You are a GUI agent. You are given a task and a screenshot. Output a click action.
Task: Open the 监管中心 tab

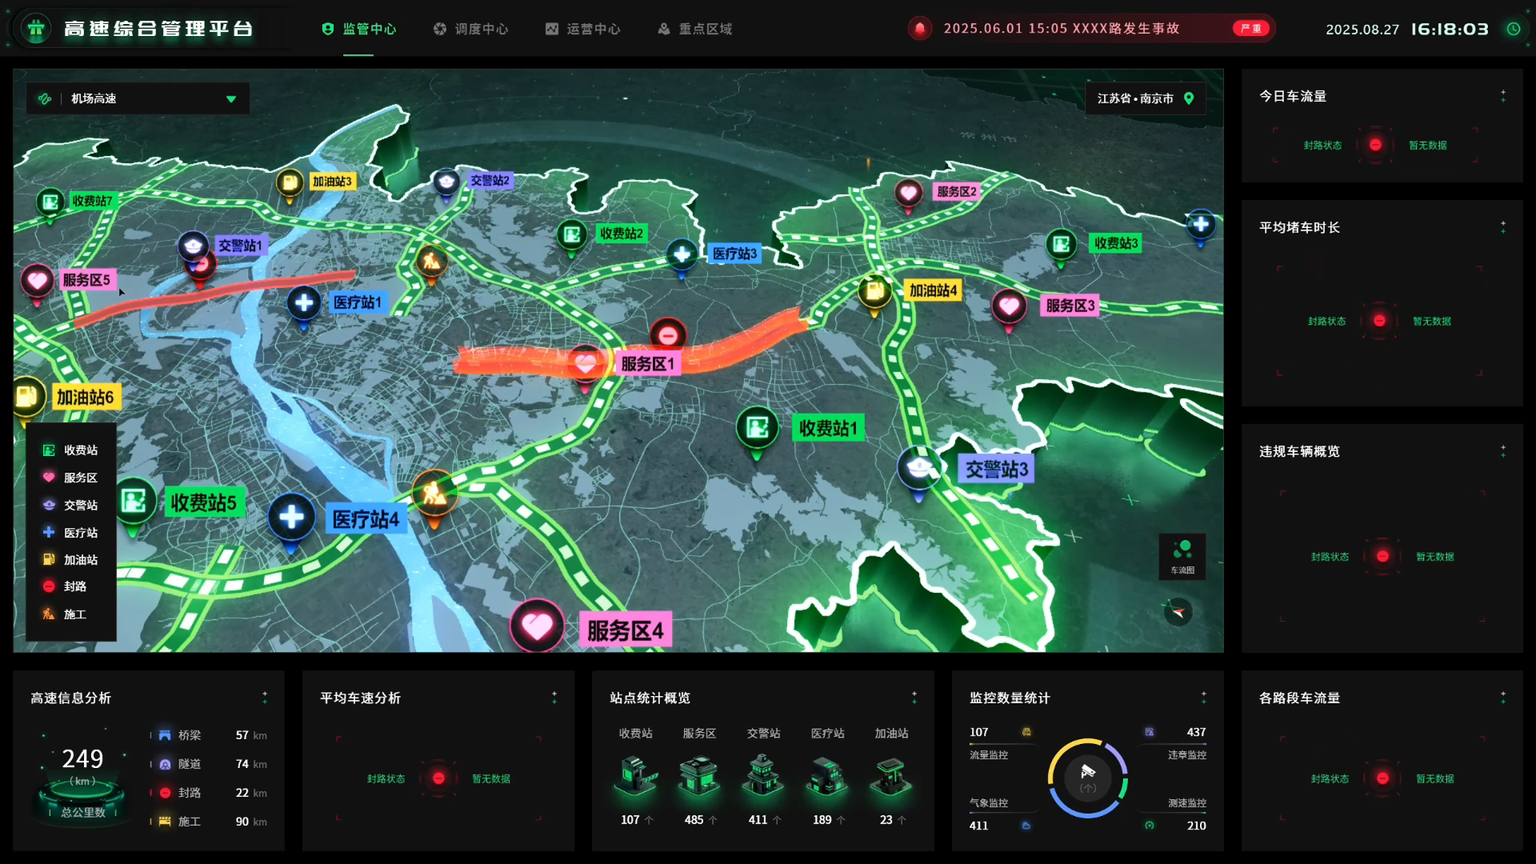pos(358,29)
